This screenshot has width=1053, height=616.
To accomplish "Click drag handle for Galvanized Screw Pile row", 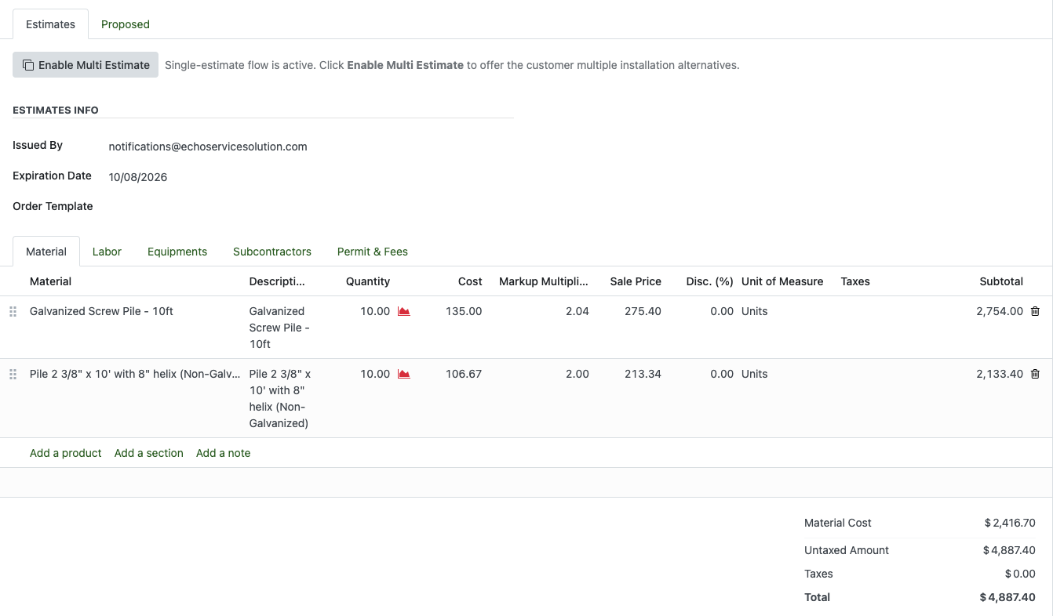I will (x=13, y=311).
